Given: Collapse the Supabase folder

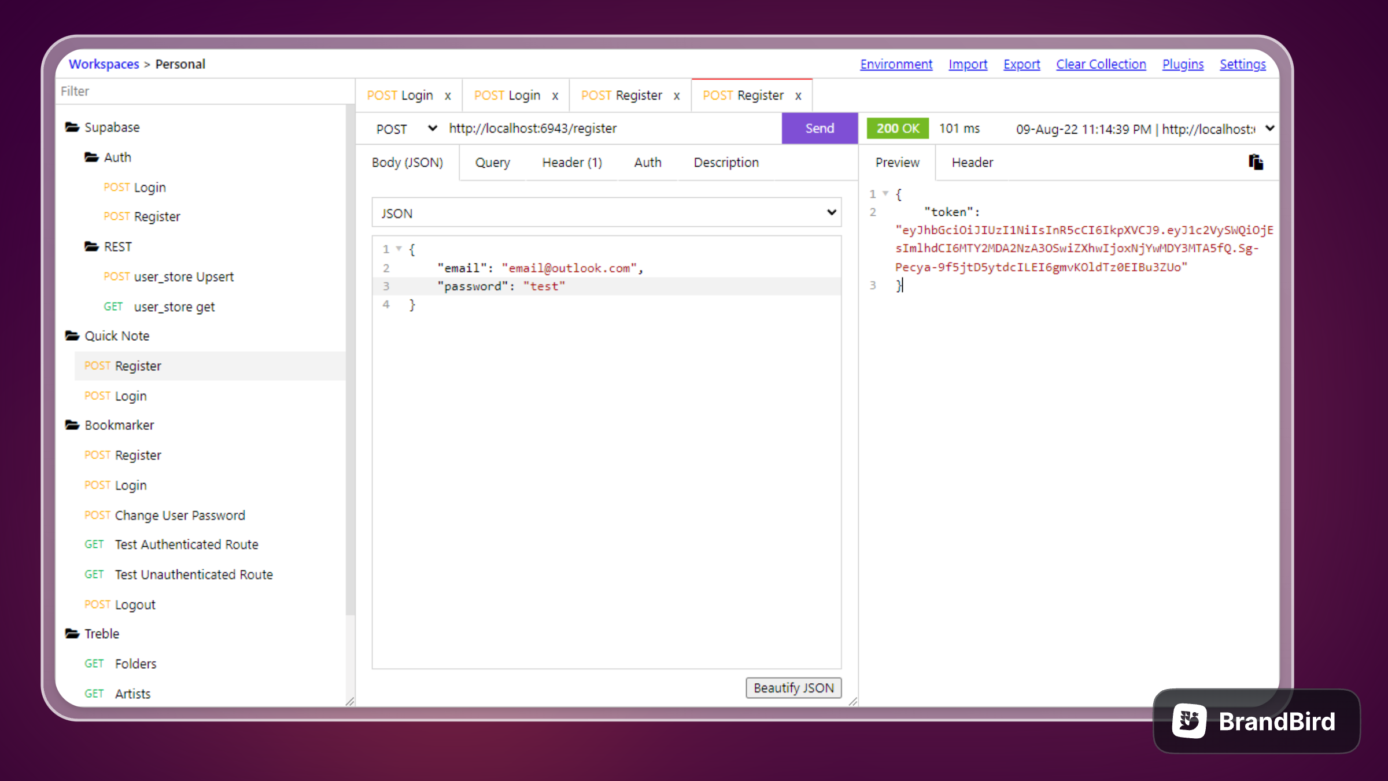Looking at the screenshot, I should pyautogui.click(x=72, y=127).
